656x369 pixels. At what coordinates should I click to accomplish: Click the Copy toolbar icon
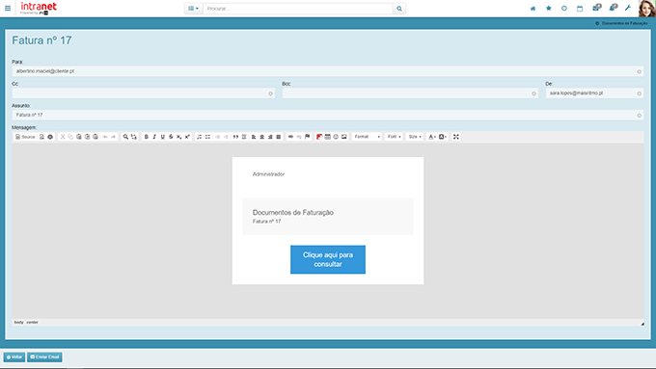(70, 137)
